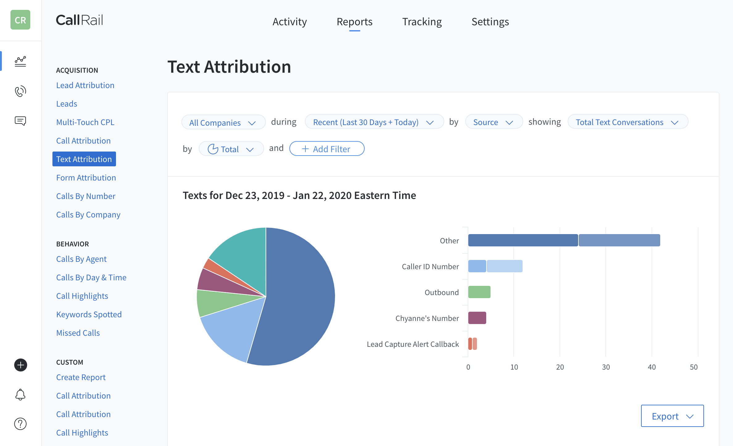Open the analytics chart sidebar icon

20,61
